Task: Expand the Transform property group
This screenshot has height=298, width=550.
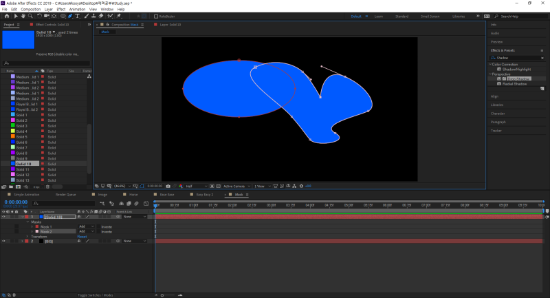Action: pos(27,237)
